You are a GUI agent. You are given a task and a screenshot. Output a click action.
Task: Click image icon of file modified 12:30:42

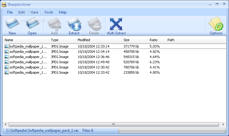point(6,67)
